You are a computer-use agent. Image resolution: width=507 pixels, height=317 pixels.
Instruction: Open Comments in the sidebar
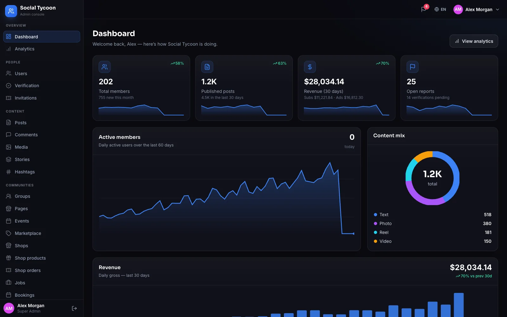[42, 135]
